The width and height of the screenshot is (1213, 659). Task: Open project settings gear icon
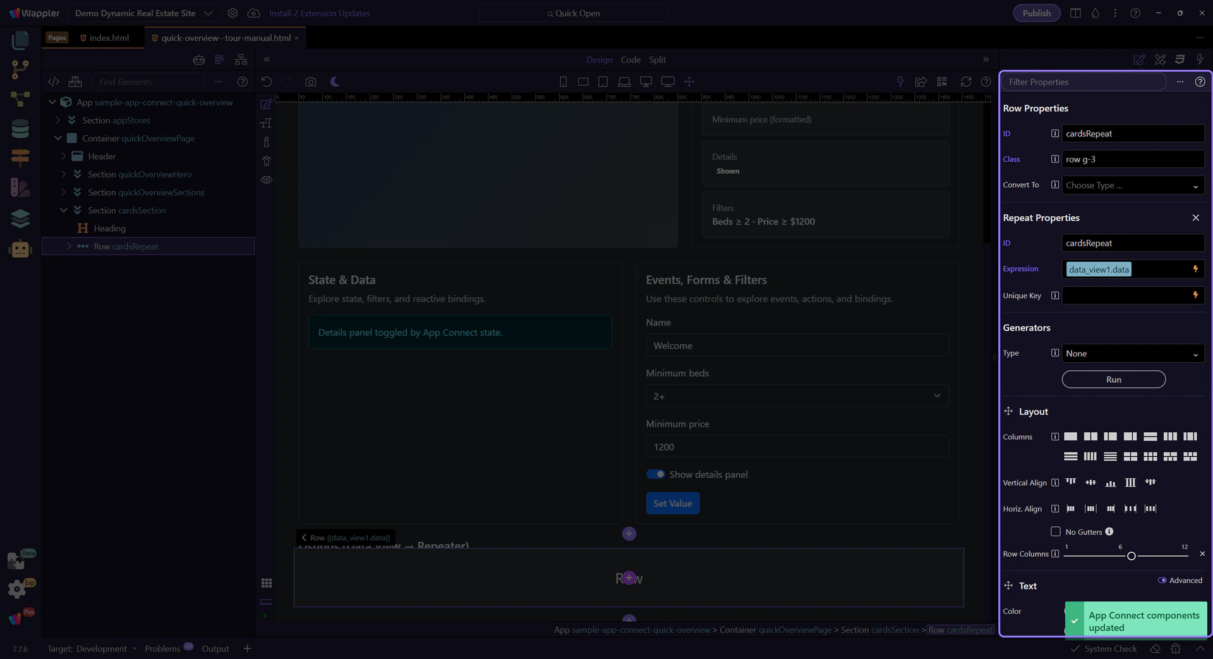click(x=232, y=13)
